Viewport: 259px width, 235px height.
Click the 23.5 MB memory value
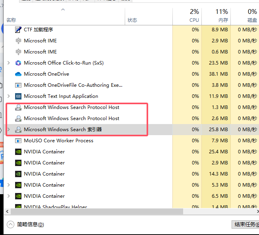218,63
